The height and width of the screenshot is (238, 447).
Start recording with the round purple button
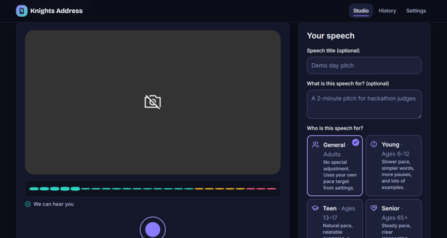point(153,229)
